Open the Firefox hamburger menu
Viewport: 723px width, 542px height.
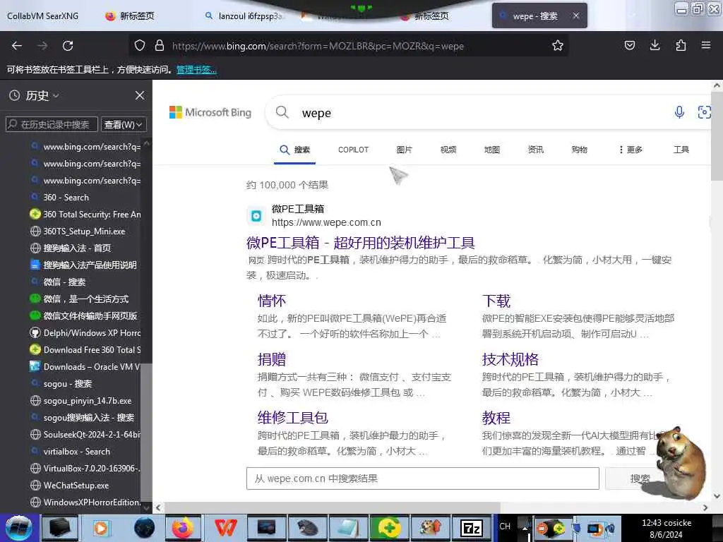point(705,45)
